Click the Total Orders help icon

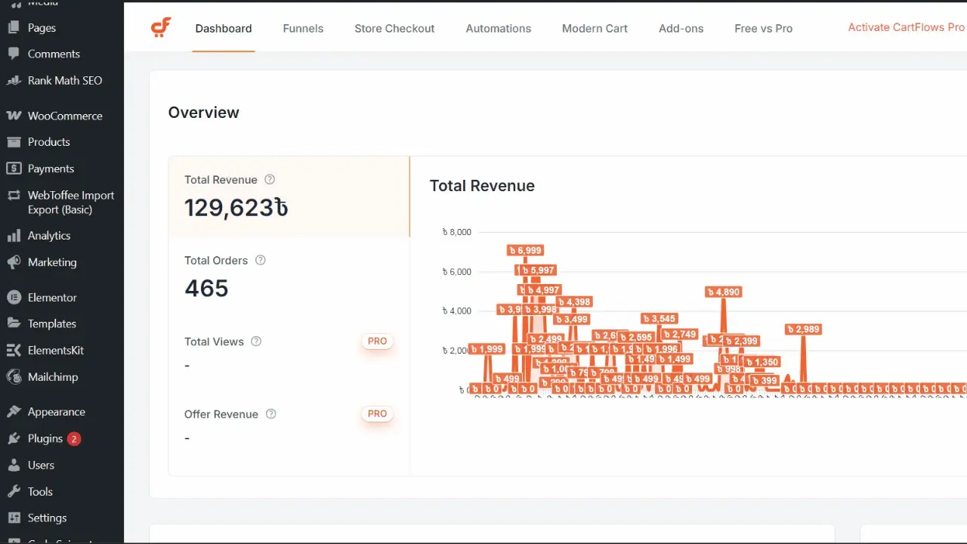[261, 261]
